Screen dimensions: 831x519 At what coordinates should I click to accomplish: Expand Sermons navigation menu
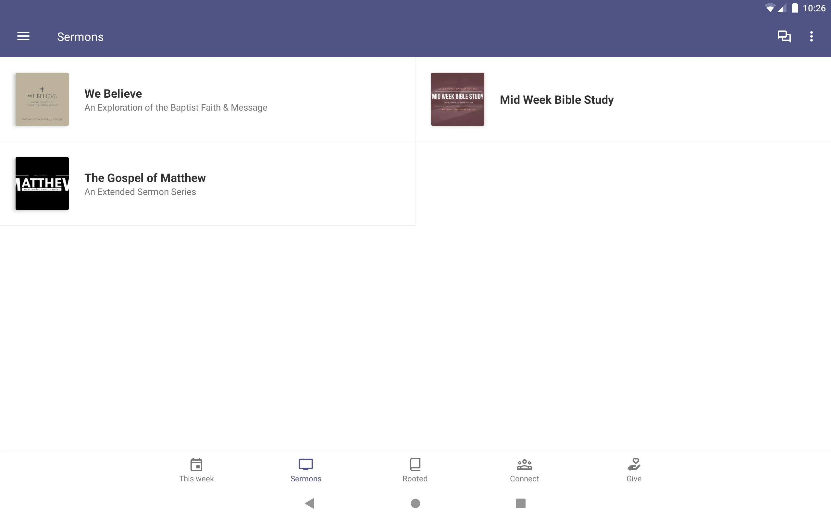(23, 36)
